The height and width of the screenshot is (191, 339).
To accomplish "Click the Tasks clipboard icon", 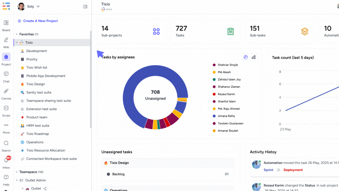I will click(x=230, y=32).
